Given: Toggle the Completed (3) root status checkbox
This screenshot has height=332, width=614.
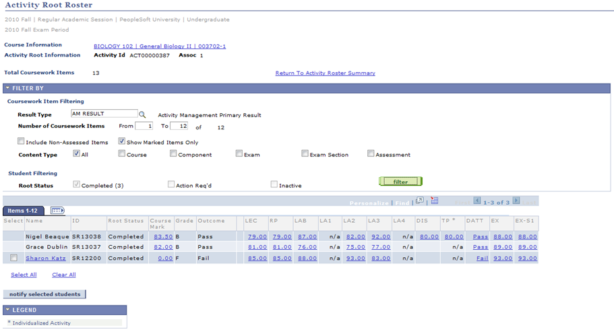Looking at the screenshot, I should point(76,185).
